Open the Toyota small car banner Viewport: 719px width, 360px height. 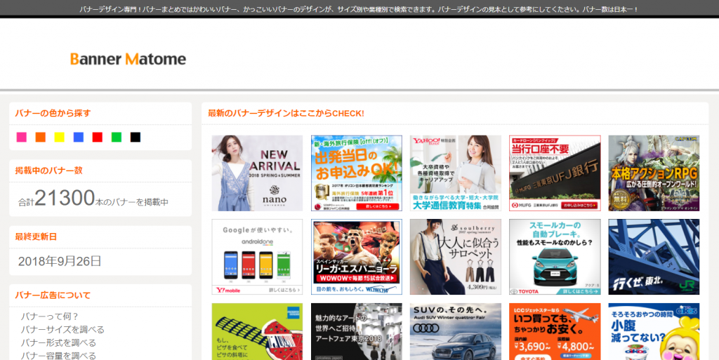[x=555, y=257]
